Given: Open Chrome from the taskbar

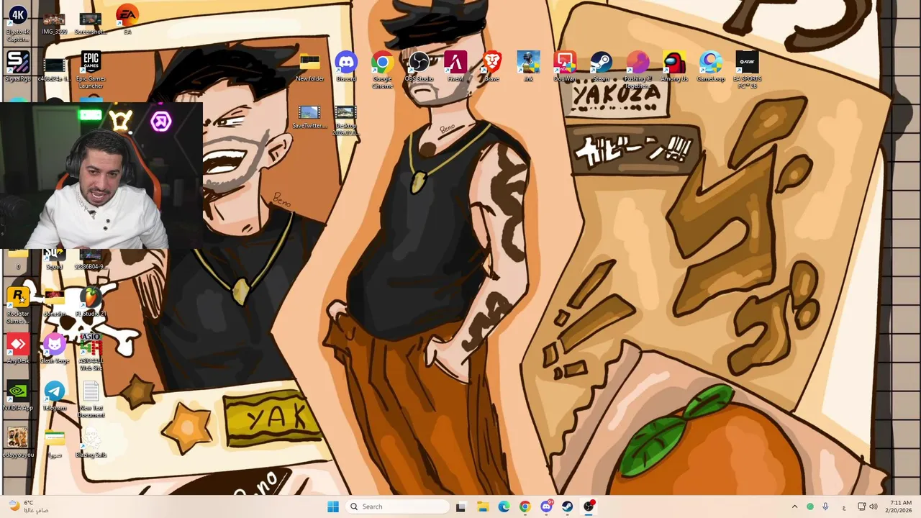Looking at the screenshot, I should coord(525,506).
